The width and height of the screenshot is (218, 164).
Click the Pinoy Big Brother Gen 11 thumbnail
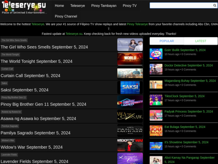click(x=130, y=102)
